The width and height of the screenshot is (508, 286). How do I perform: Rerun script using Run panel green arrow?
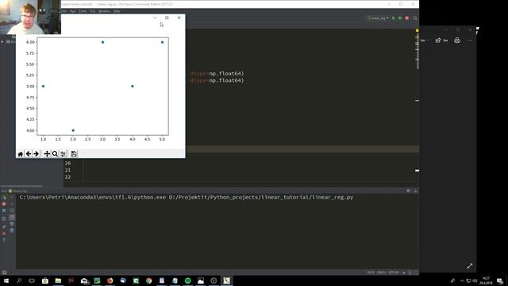coord(4,198)
